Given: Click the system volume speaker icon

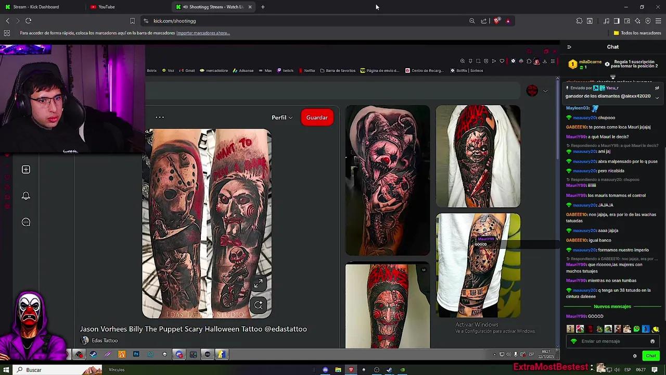Looking at the screenshot, I should 617,370.
